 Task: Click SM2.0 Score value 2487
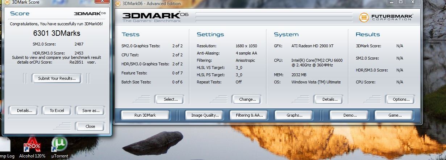click(x=79, y=44)
